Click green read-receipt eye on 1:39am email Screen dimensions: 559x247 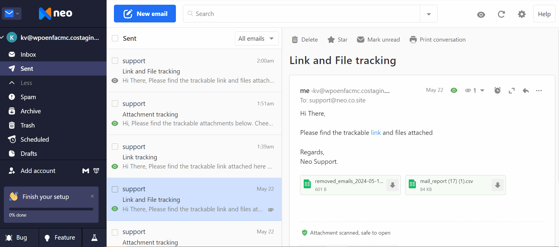pos(115,166)
